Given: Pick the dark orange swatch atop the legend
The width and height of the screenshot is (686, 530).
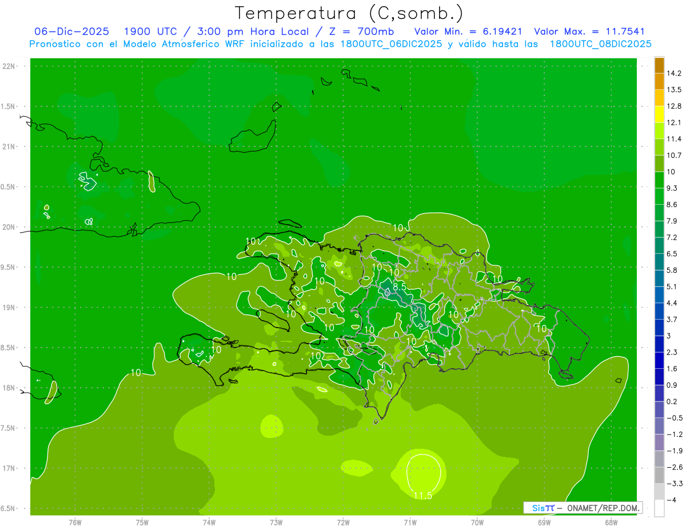Looking at the screenshot, I should point(659,65).
